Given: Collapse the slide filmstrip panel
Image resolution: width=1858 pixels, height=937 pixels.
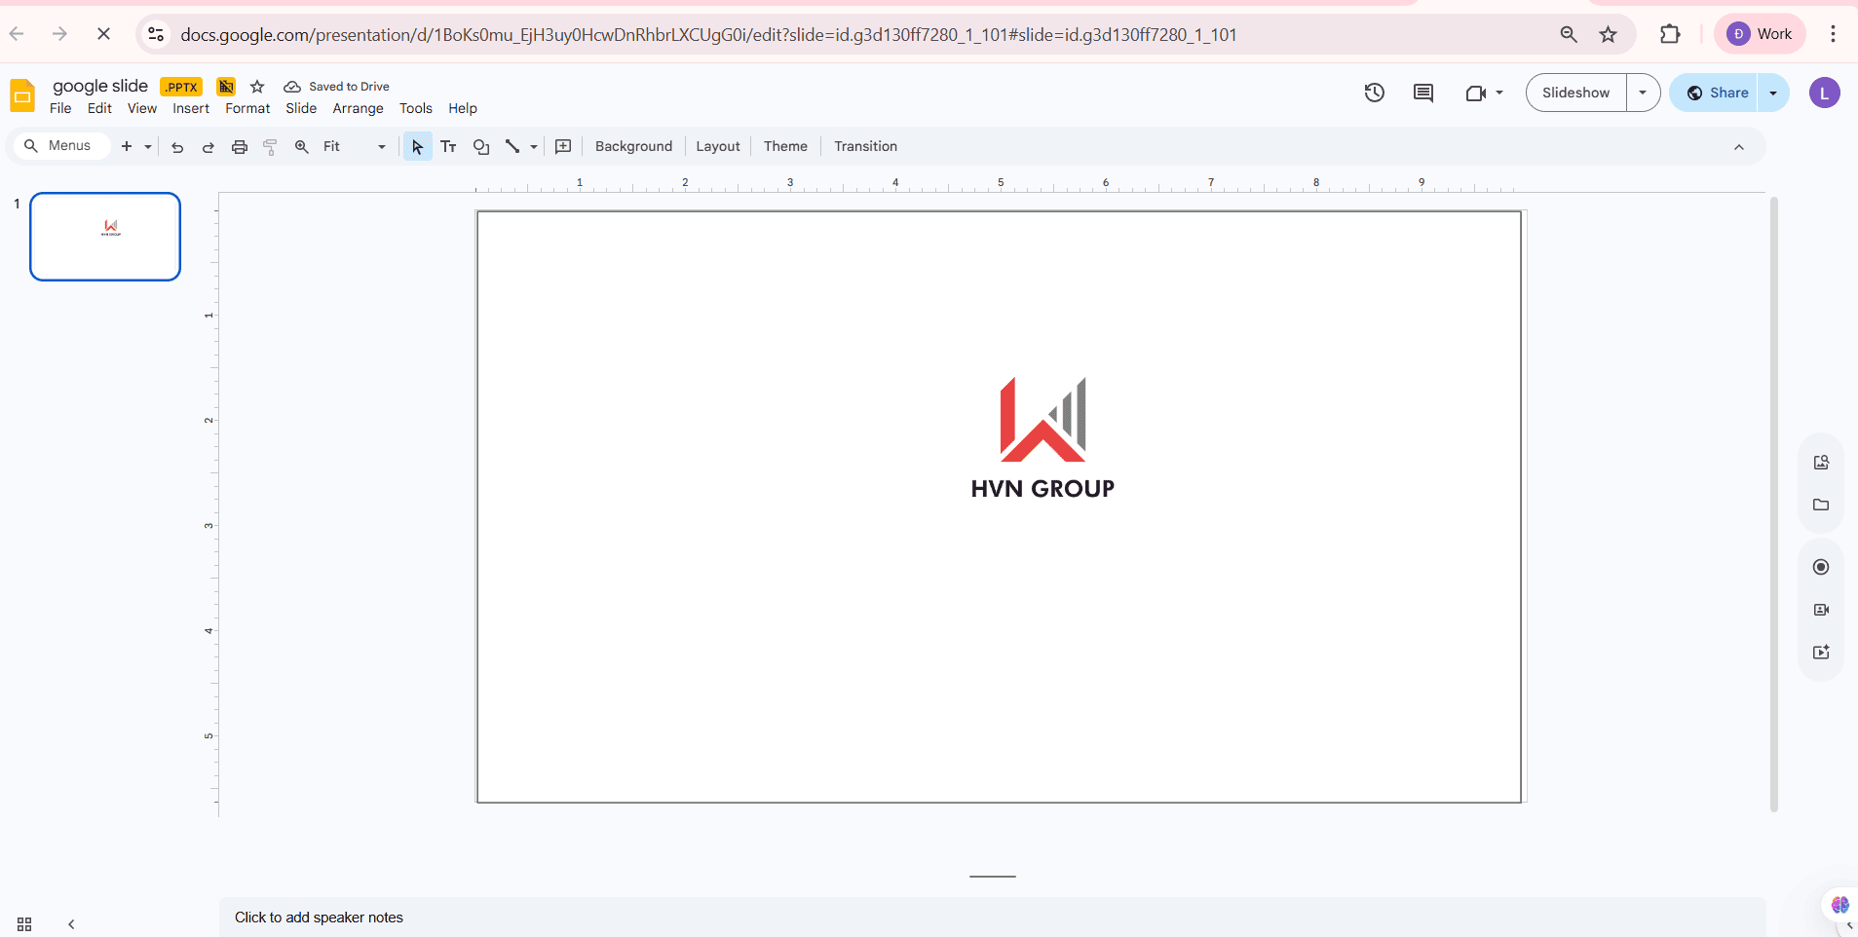Looking at the screenshot, I should point(71,924).
